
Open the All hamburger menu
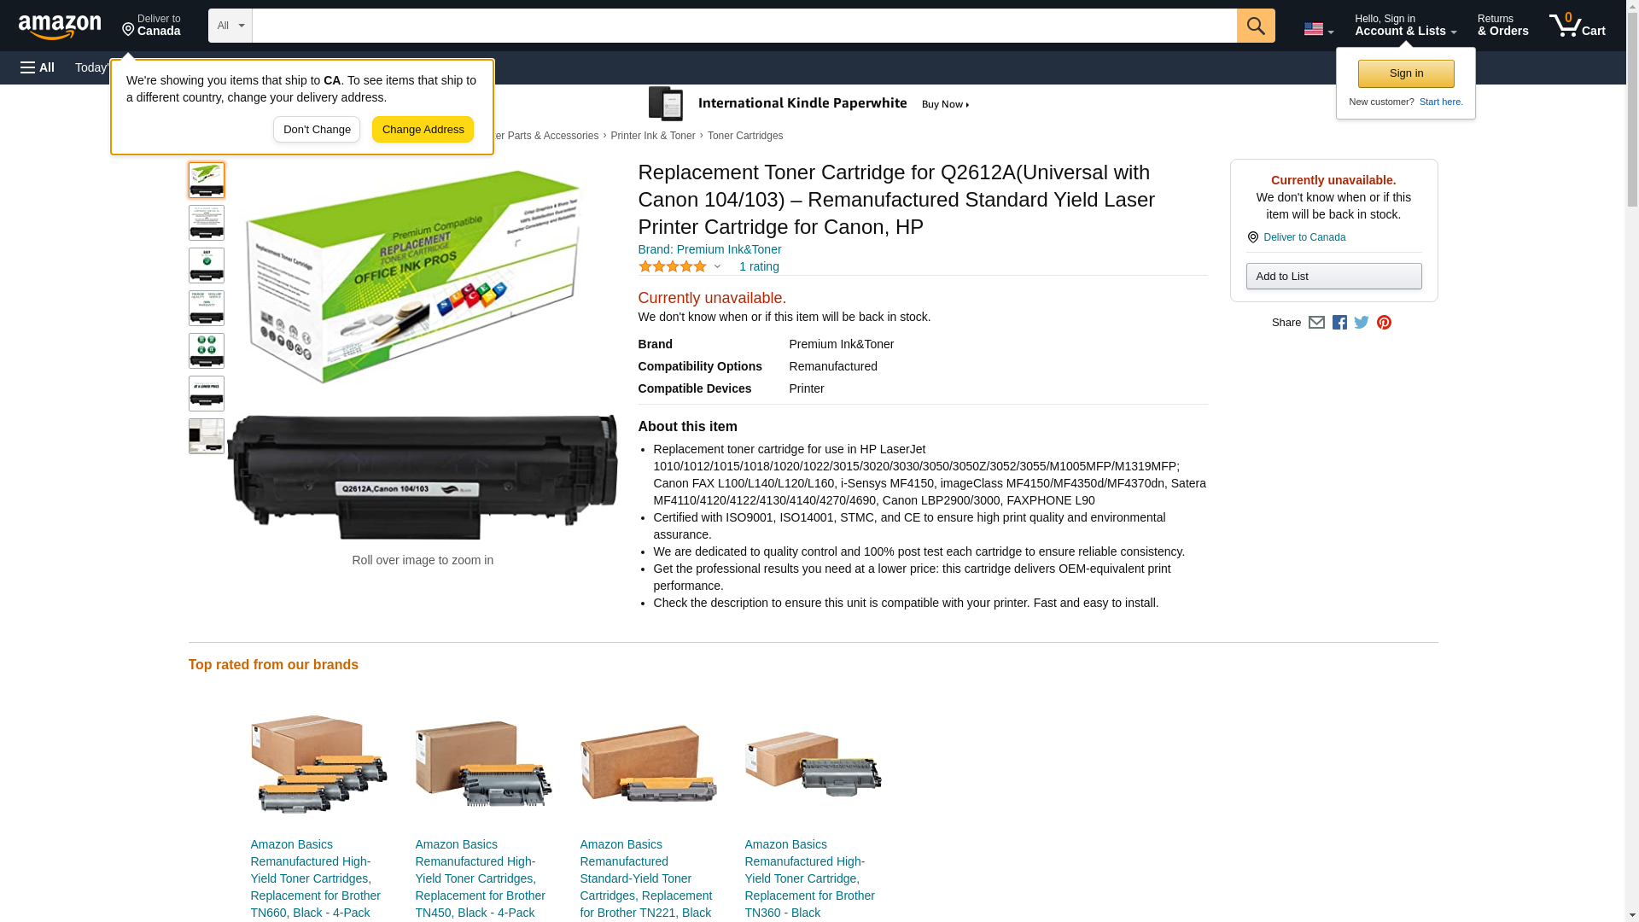pyautogui.click(x=38, y=67)
